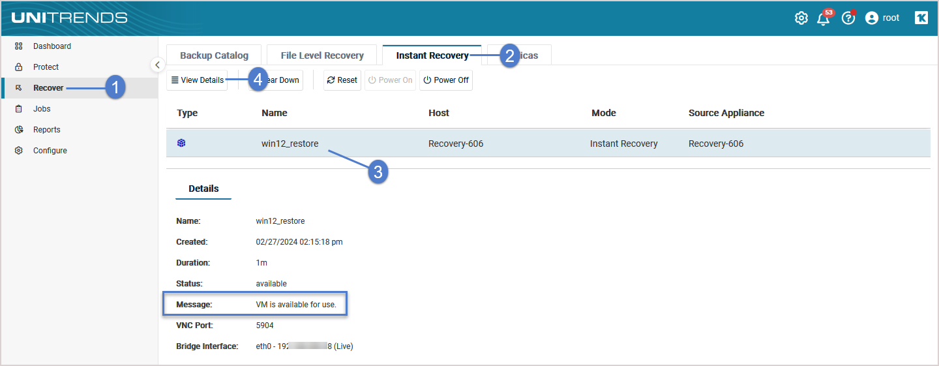
Task: Open Jobs in the sidebar
Action: point(42,109)
